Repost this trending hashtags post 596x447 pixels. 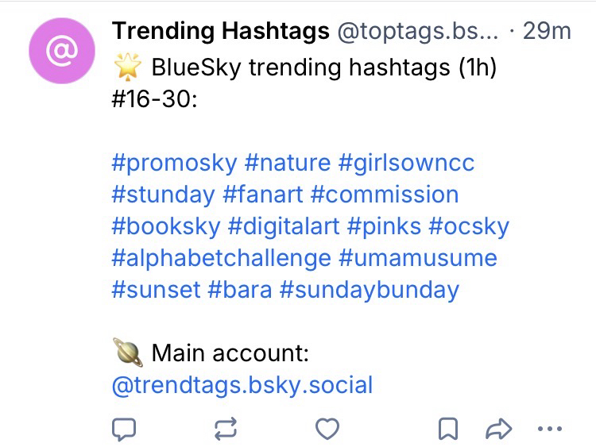[226, 430]
